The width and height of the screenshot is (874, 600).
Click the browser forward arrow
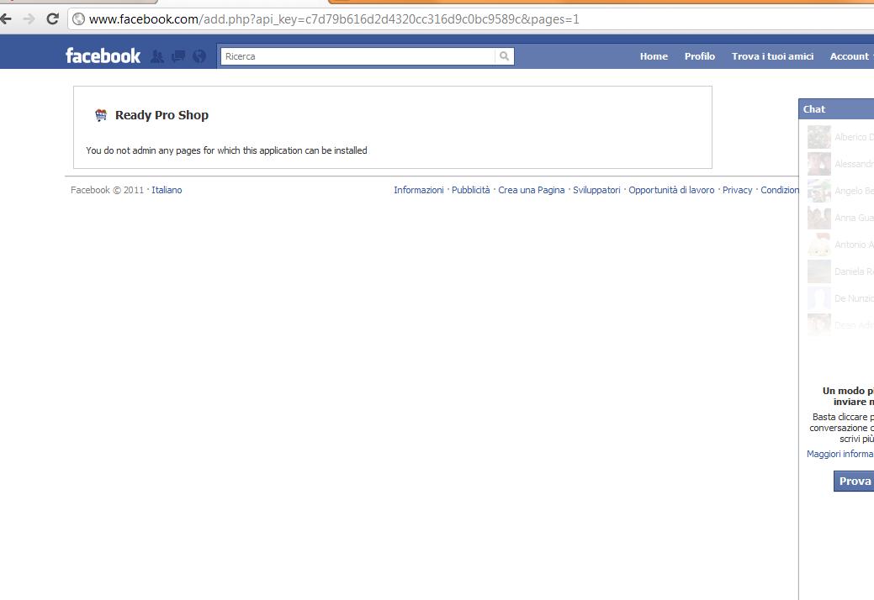click(29, 19)
